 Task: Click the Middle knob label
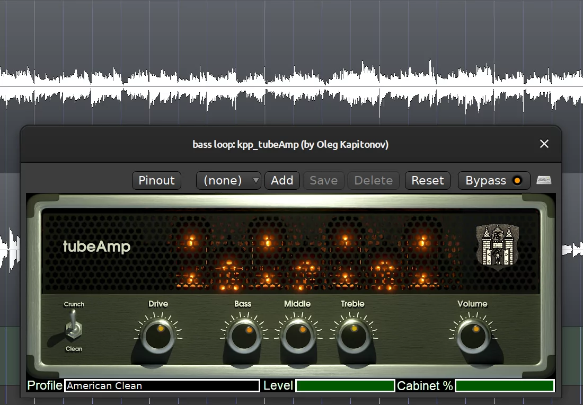[x=297, y=304]
